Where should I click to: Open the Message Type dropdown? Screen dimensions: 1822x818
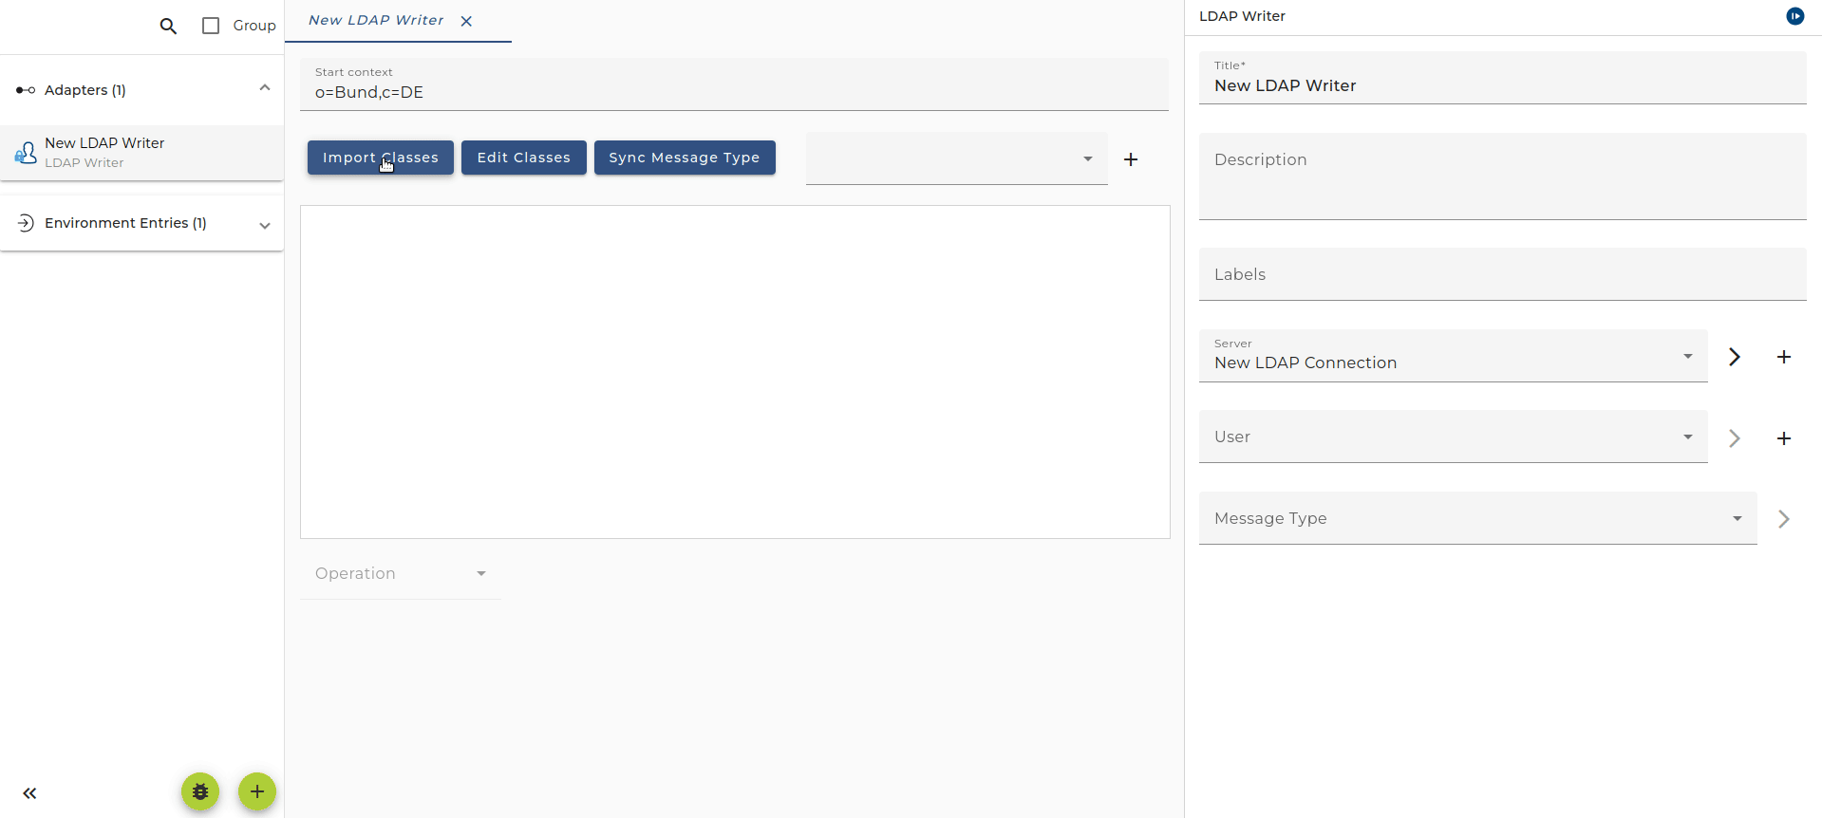[x=1477, y=518]
